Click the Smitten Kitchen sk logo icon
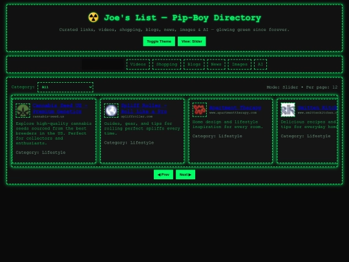 coord(288,109)
